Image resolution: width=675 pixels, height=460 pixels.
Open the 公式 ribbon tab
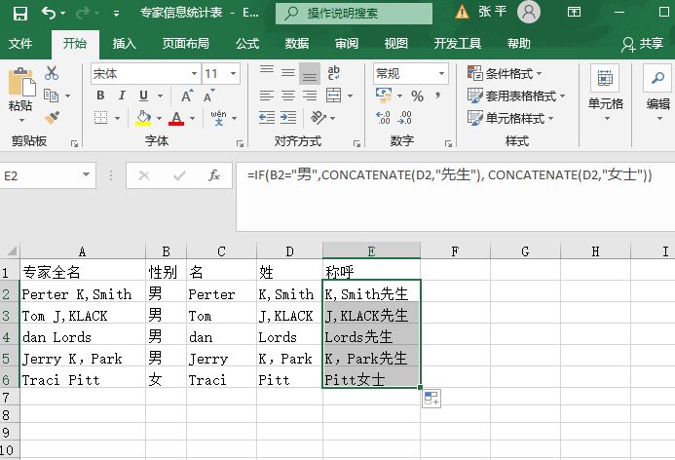click(246, 44)
